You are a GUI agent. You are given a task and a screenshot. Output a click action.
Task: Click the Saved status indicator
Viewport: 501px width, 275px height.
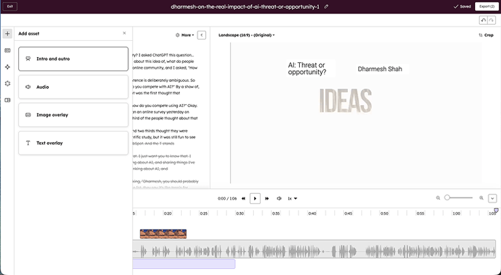tap(462, 6)
